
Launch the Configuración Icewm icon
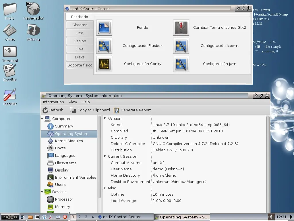[181, 46]
